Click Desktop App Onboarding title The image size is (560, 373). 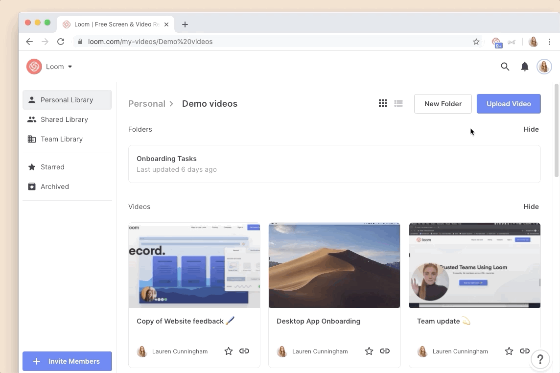click(318, 321)
